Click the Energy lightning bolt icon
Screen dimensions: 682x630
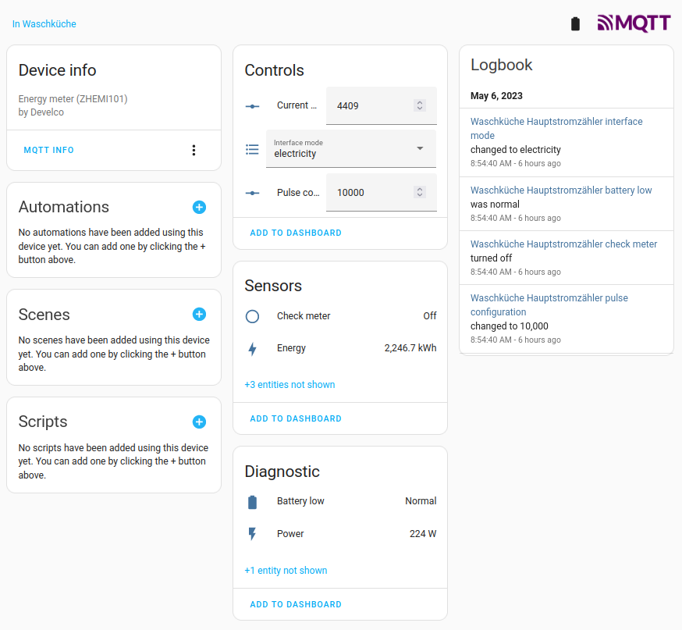coord(252,347)
